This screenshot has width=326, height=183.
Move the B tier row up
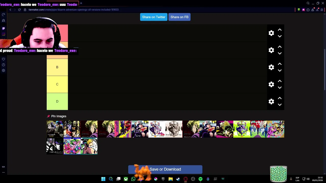click(280, 64)
